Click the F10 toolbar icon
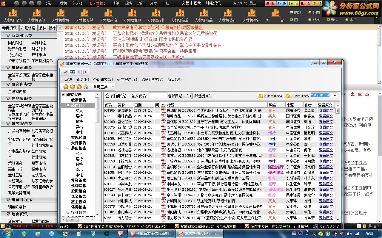Screen dimensions: 382x238 tap(86, 72)
